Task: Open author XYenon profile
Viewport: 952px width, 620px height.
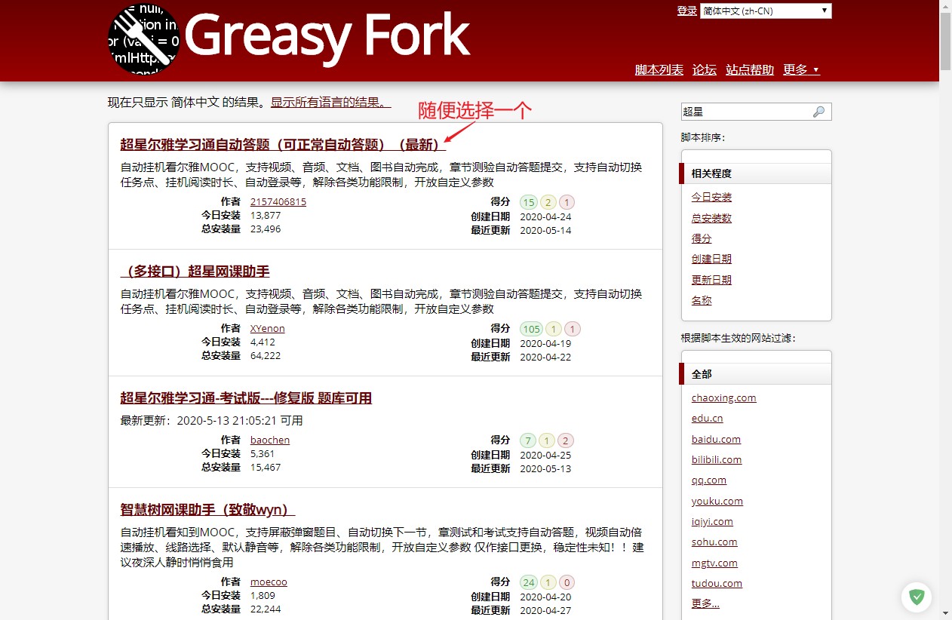Action: [x=268, y=329]
